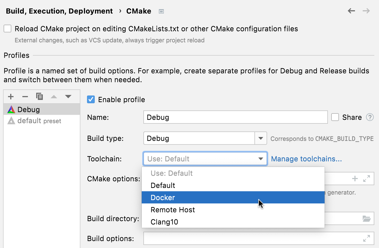
Task: Move the Debug profile up in the list
Action: tap(54, 96)
